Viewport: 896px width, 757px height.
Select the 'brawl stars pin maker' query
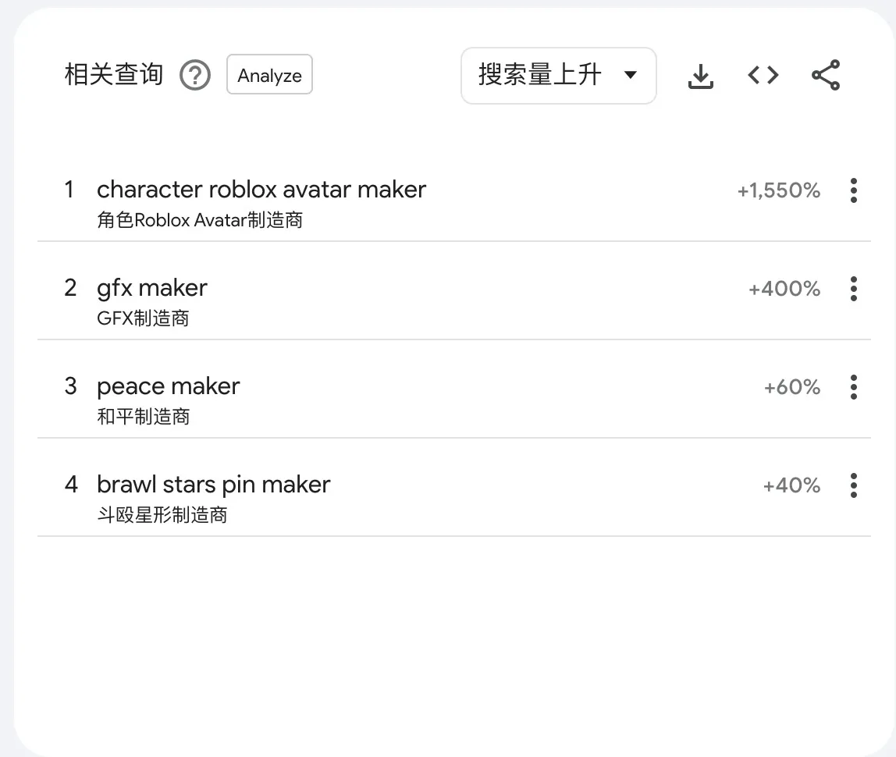pos(213,484)
